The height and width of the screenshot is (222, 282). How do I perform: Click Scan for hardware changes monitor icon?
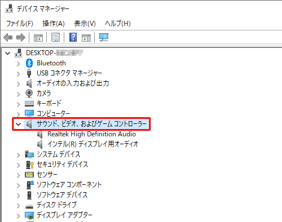click(104, 37)
